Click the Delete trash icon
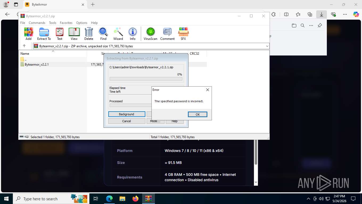Viewport: 362px width, 204px height. [89, 34]
